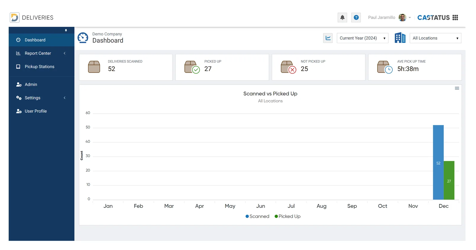Screen dimensions: 476x250
Task: Click the User Profile person icon
Action: click(x=19, y=111)
